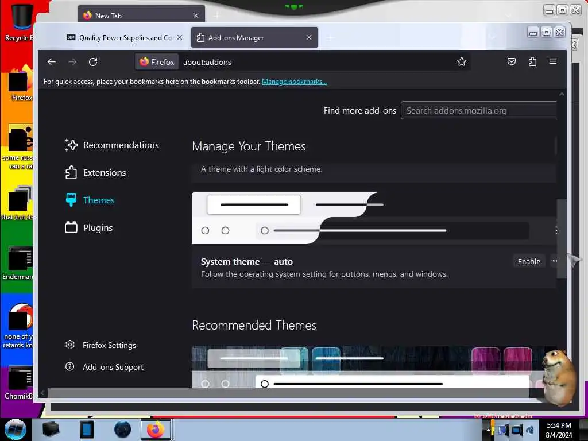The height and width of the screenshot is (441, 588).
Task: Close New Tab in back window
Action: pyautogui.click(x=196, y=16)
